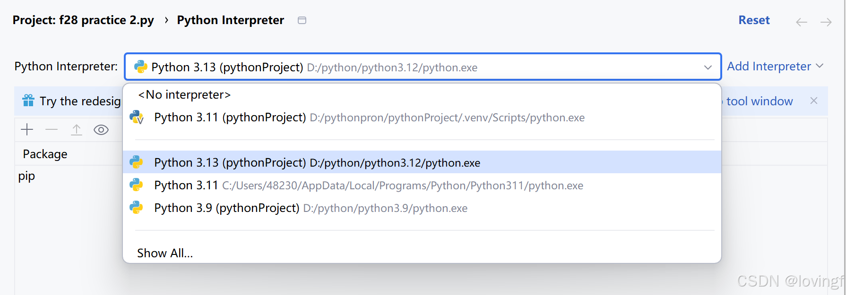The height and width of the screenshot is (295, 846).
Task: Click Show All... in interpreter list
Action: coord(165,253)
